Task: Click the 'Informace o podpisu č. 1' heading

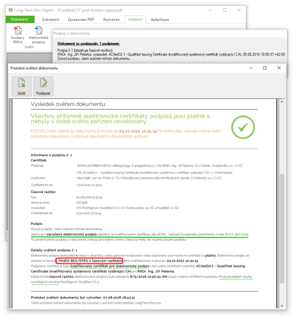Action: [x=51, y=155]
